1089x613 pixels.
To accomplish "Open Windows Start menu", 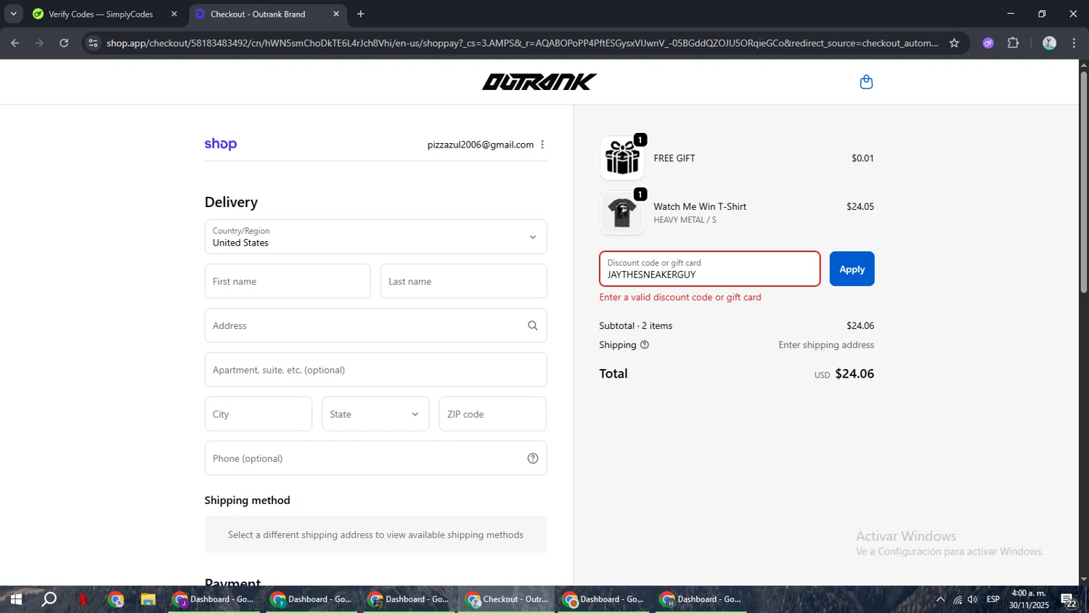I will pyautogui.click(x=15, y=600).
